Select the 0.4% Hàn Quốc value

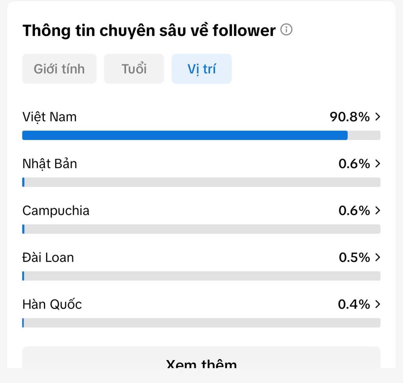(x=354, y=304)
